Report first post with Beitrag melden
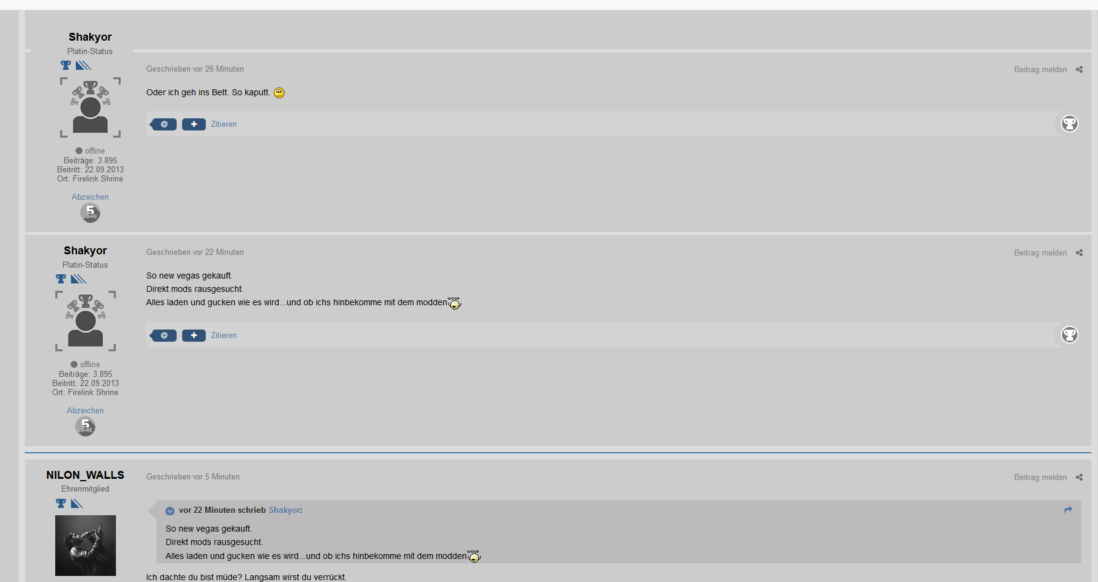Viewport: 1098px width, 582px height. tap(1040, 70)
